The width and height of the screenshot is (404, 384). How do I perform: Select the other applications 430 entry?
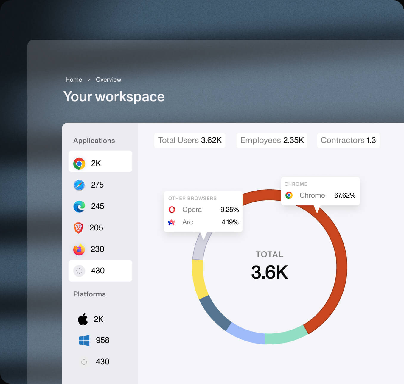pyautogui.click(x=100, y=271)
